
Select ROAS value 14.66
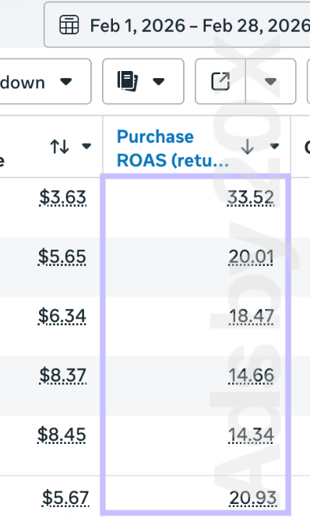point(252,375)
